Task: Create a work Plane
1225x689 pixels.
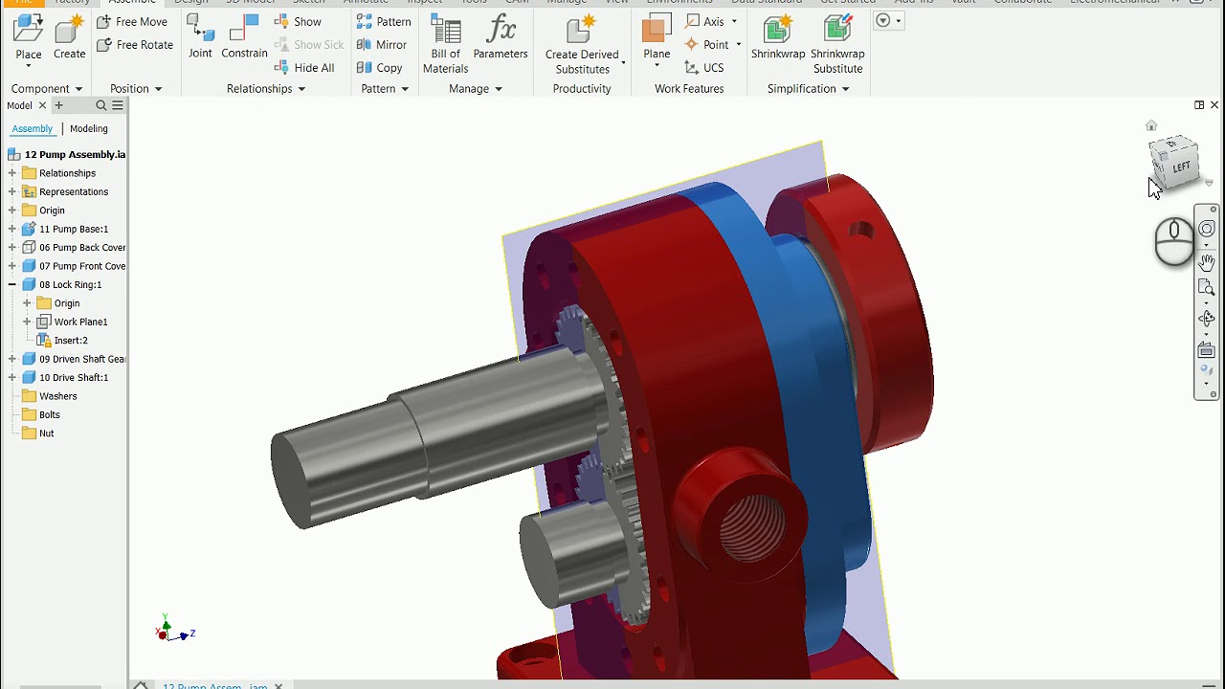Action: 657,38
